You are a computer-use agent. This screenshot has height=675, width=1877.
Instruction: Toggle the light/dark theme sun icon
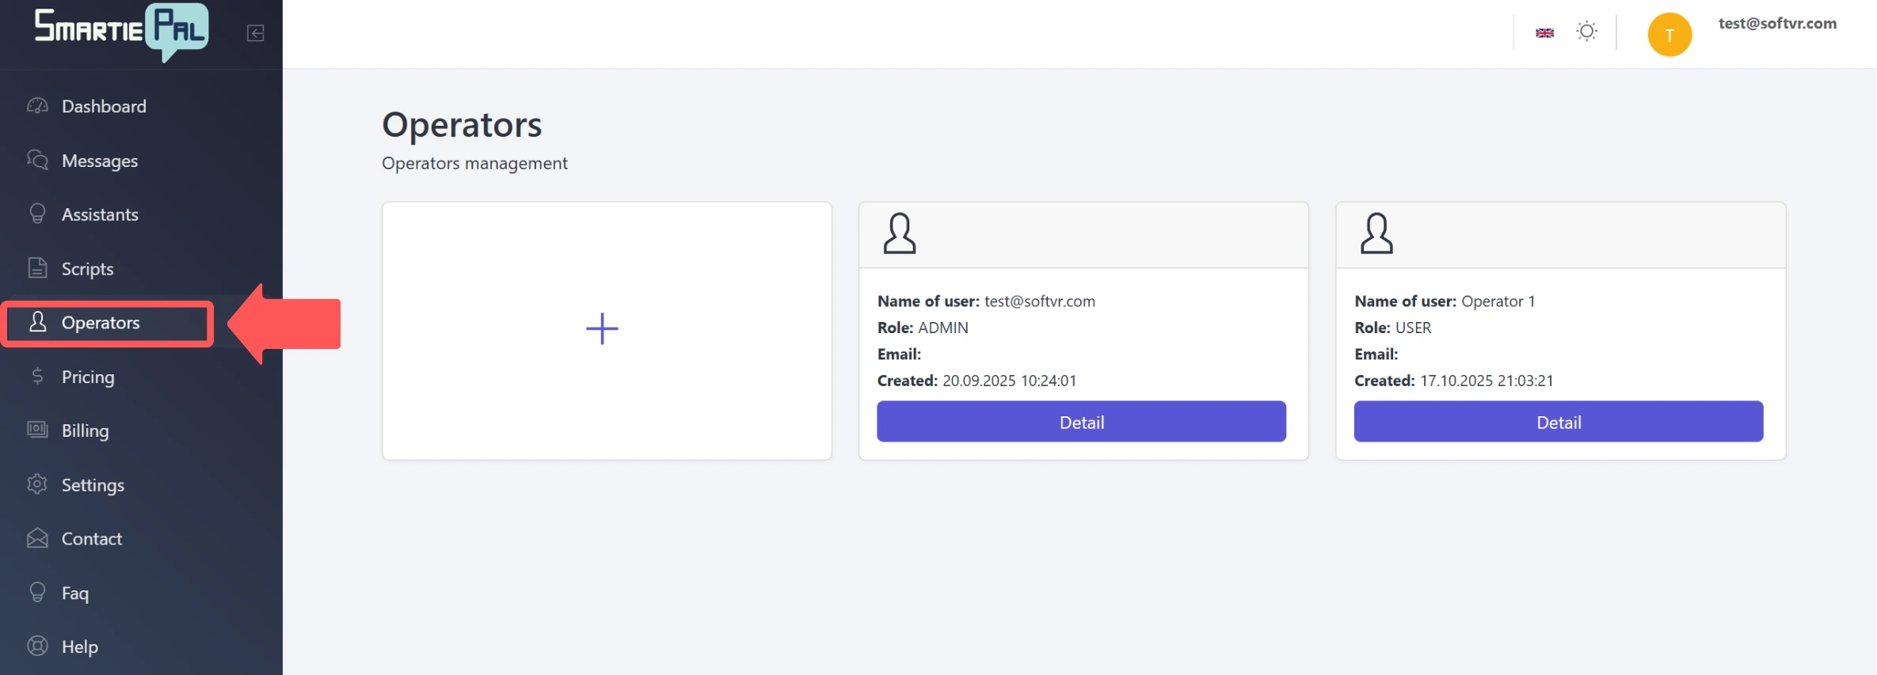pyautogui.click(x=1586, y=32)
